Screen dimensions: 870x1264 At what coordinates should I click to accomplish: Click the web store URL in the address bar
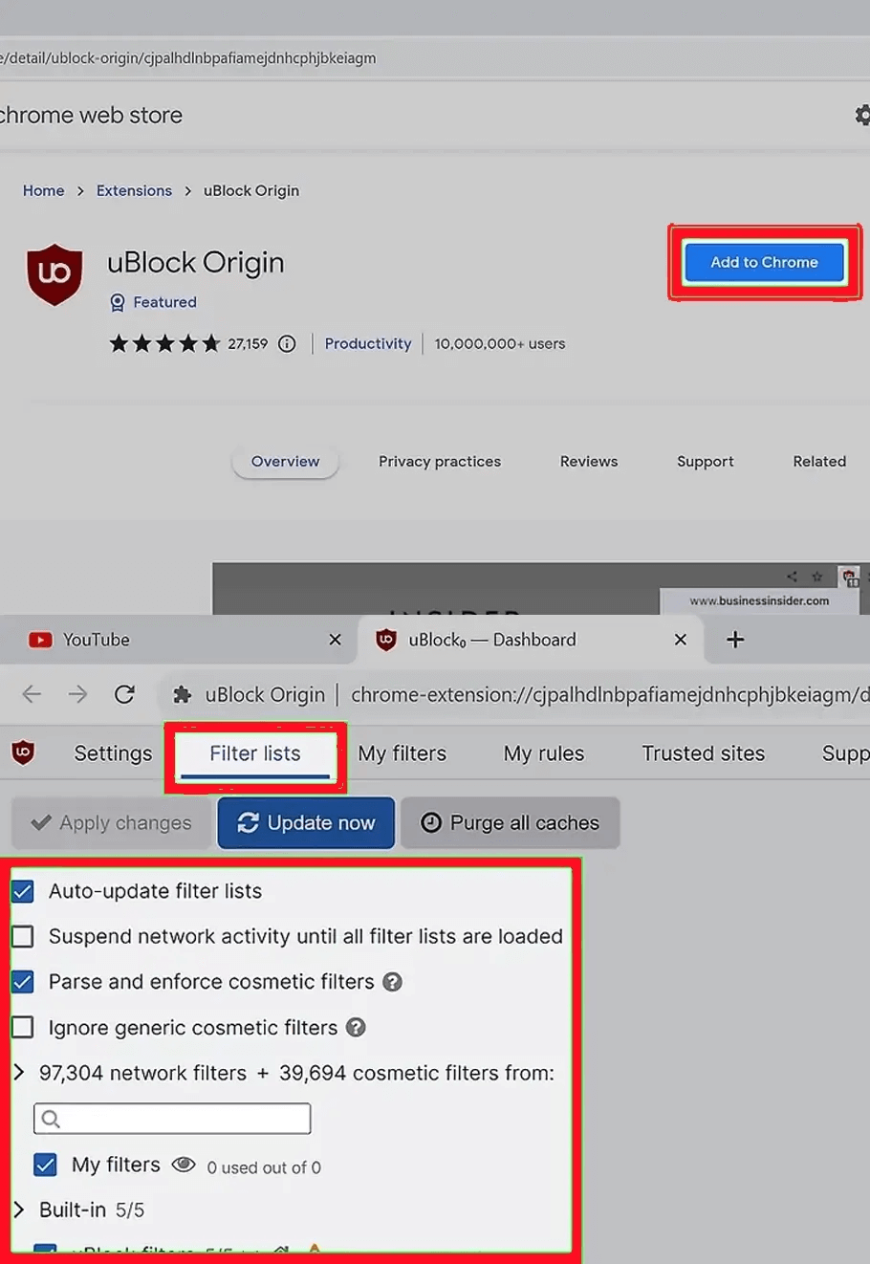188,58
